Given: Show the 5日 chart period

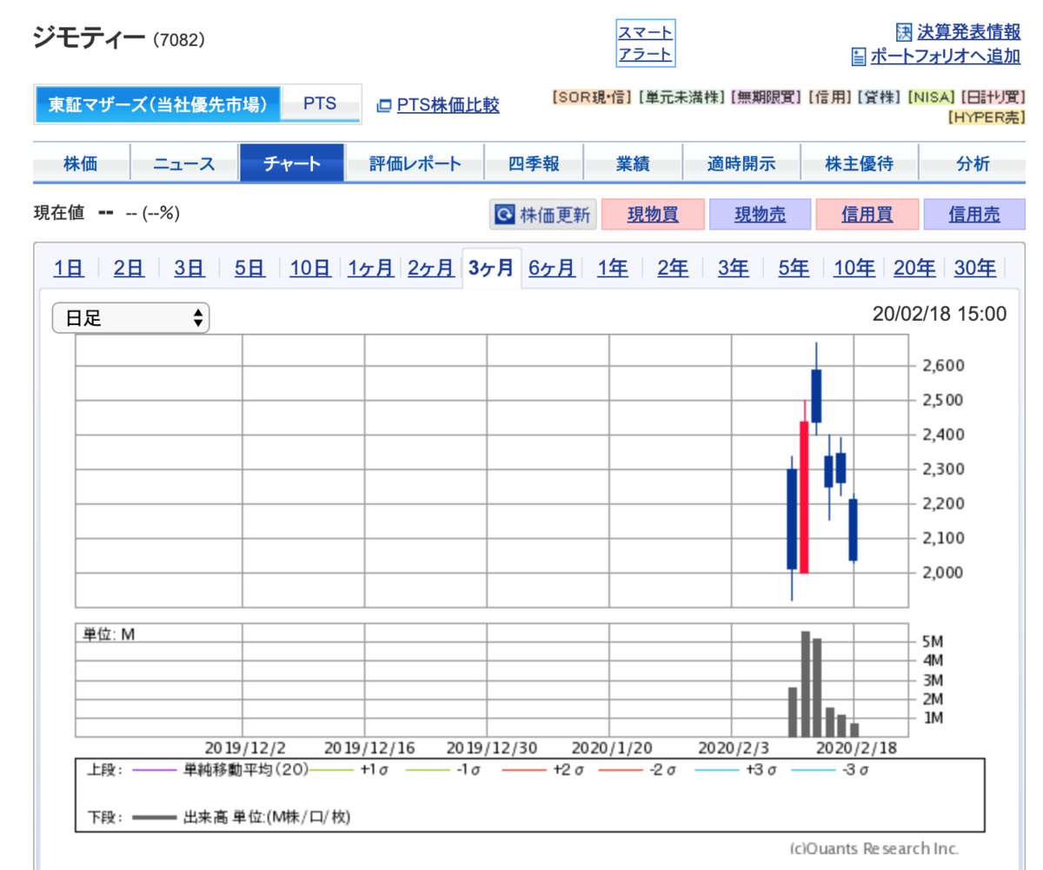Looking at the screenshot, I should pos(249,269).
